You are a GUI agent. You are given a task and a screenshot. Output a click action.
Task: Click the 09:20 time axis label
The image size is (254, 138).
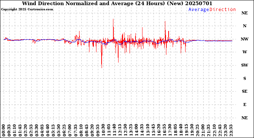pos(92,131)
